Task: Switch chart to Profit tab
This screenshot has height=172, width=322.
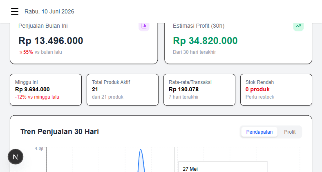Action: point(290,132)
